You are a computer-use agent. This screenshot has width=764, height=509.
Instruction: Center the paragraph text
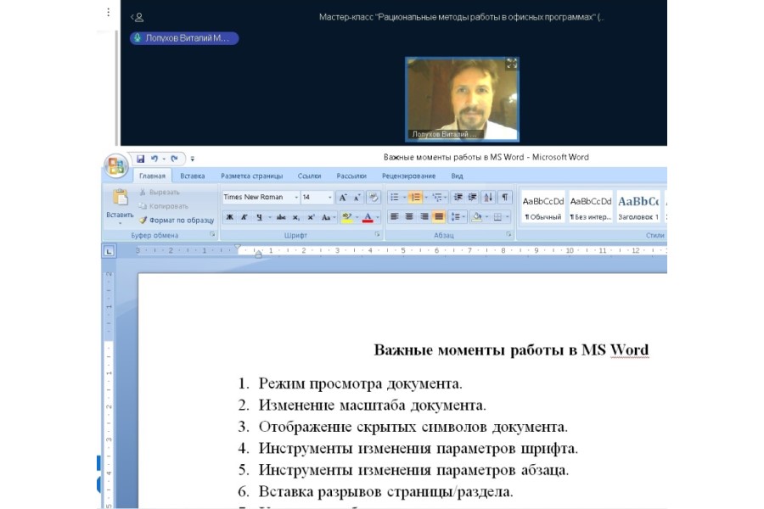click(409, 217)
